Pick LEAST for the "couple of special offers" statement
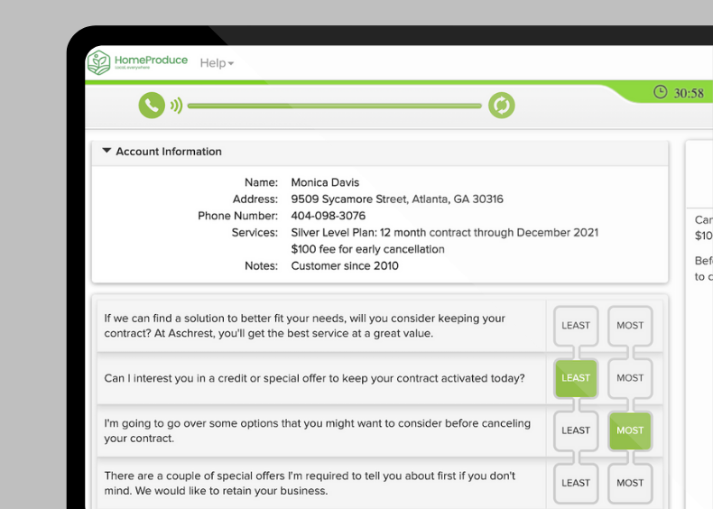Screen dimensions: 713x509 click(575, 483)
